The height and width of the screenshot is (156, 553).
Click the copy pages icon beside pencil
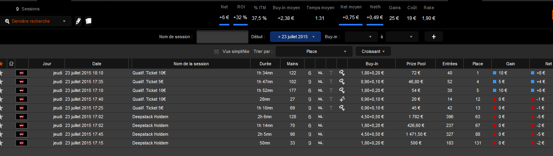(89, 21)
